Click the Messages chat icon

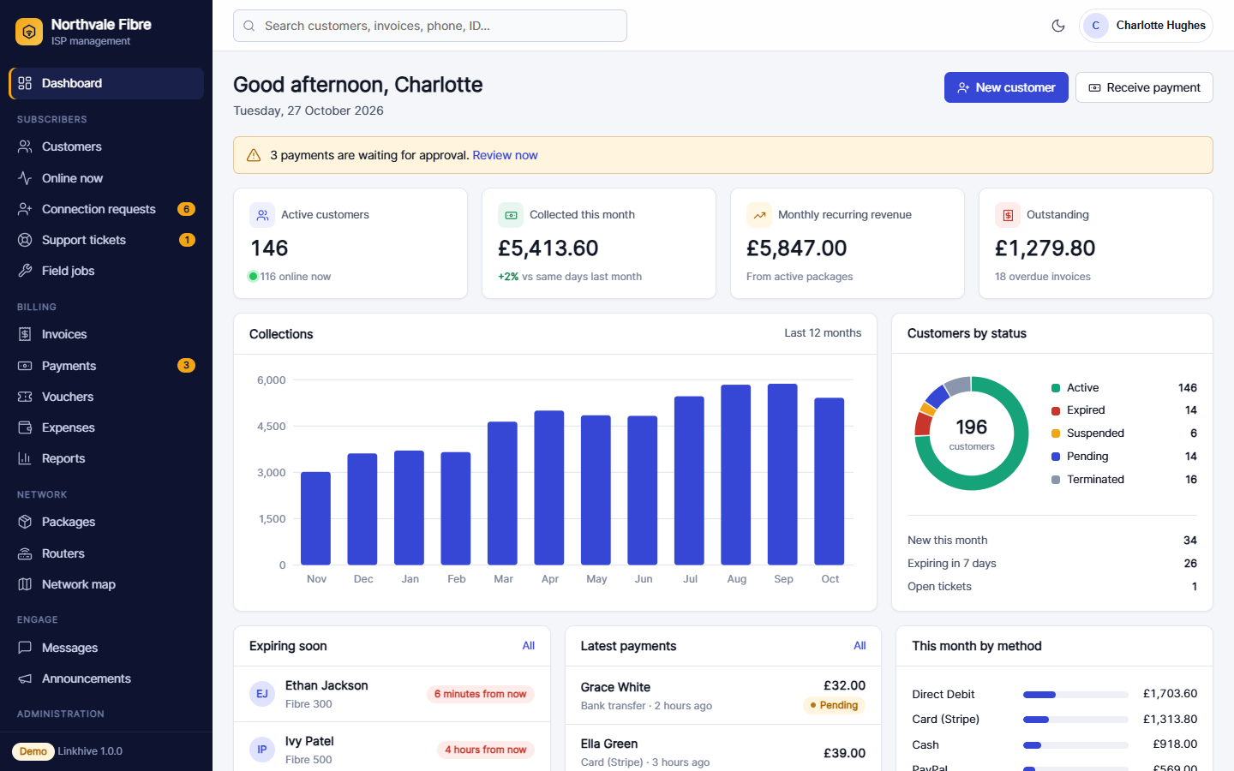point(25,648)
